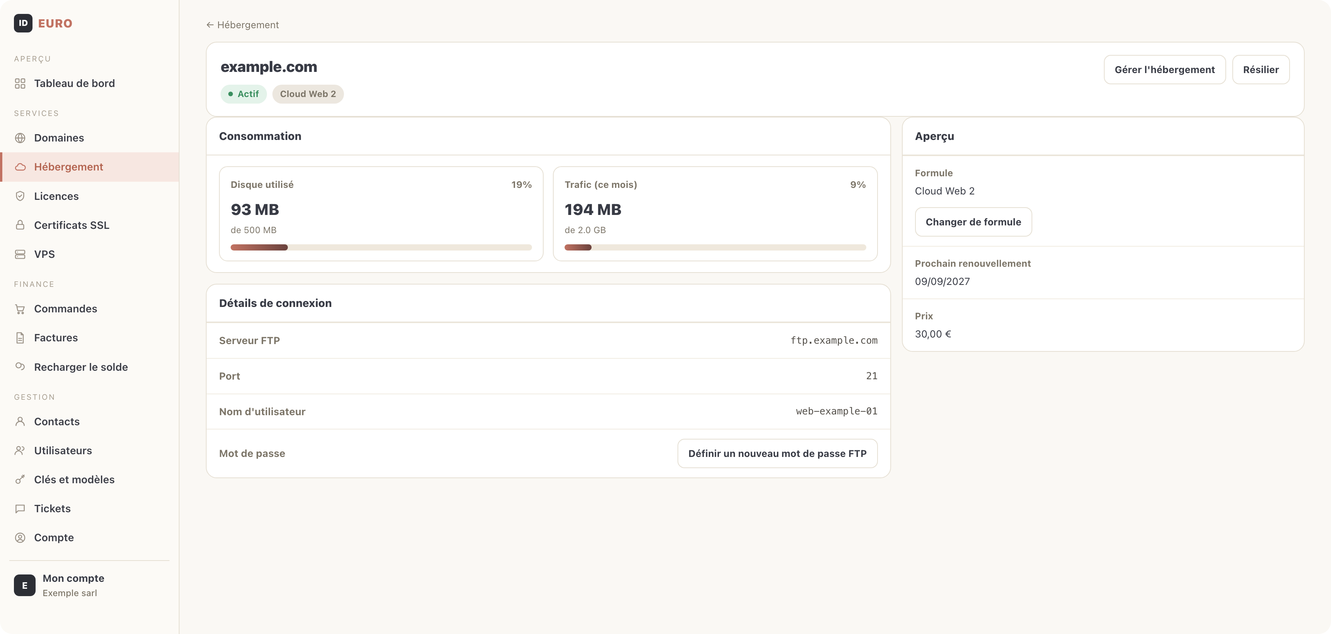Click the price 30,00 €
Image resolution: width=1331 pixels, height=634 pixels.
[x=932, y=334]
